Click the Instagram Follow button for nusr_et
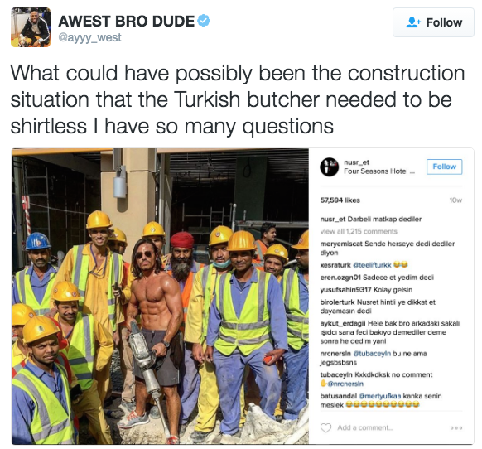The width and height of the screenshot is (482, 449). click(444, 167)
